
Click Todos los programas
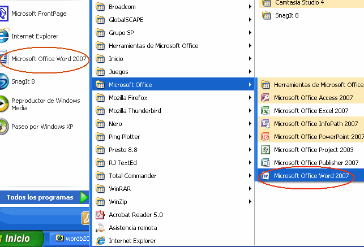pos(44,197)
